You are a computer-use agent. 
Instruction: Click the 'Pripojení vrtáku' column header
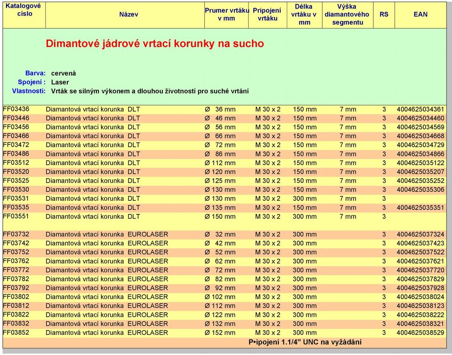pyautogui.click(x=267, y=15)
